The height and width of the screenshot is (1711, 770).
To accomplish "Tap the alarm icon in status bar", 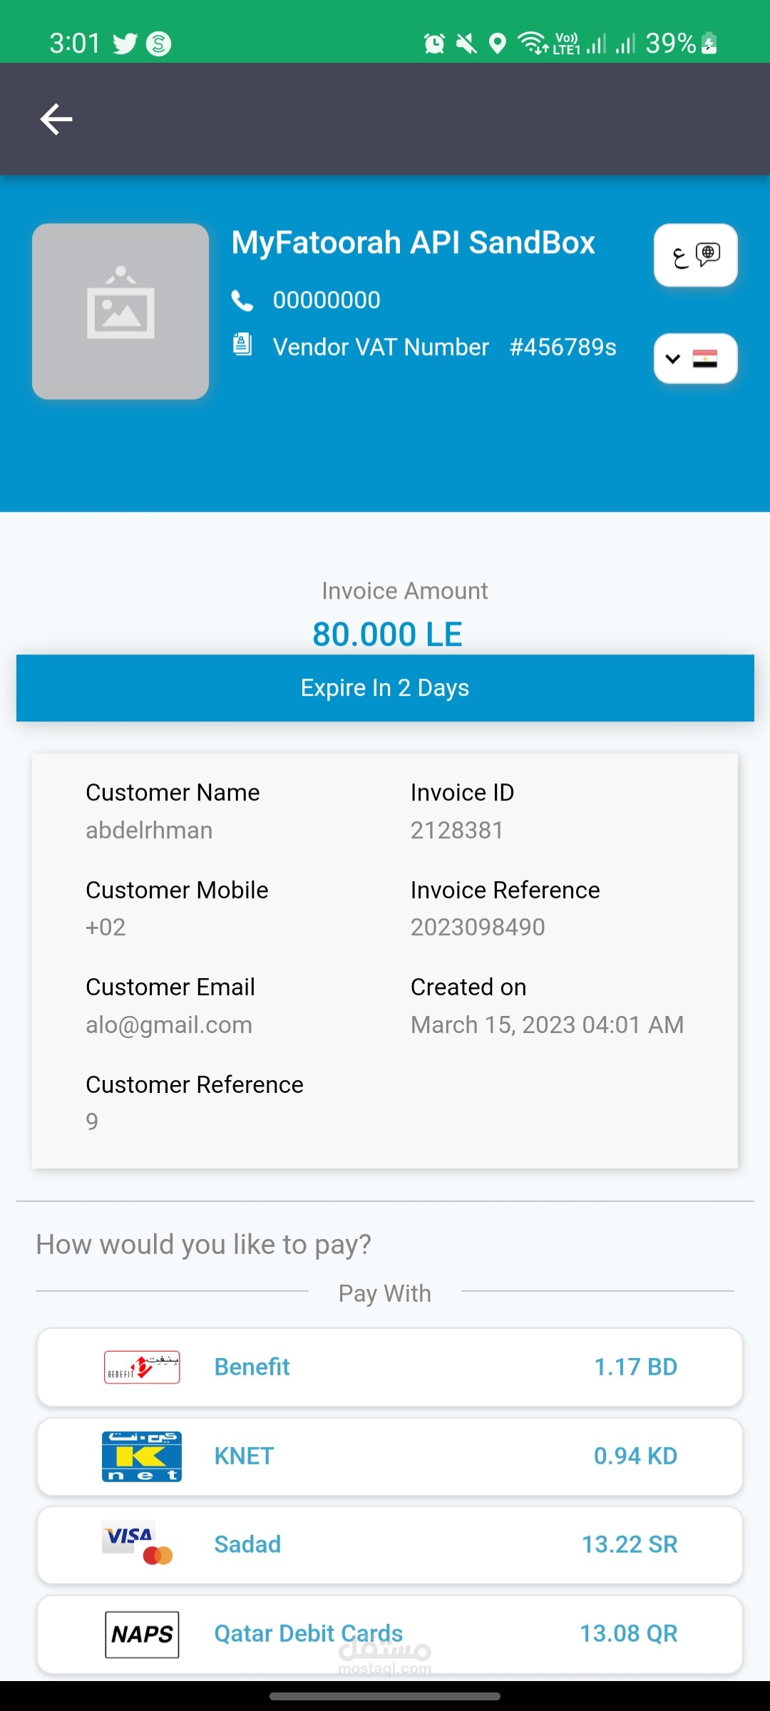I will point(434,44).
